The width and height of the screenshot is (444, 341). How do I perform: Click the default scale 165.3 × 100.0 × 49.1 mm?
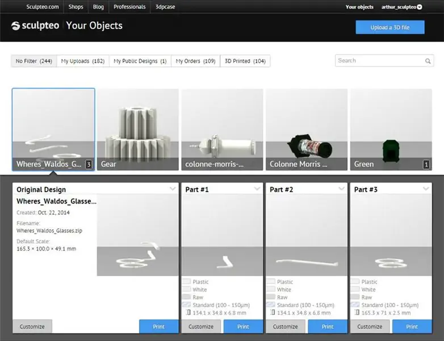tap(47, 249)
